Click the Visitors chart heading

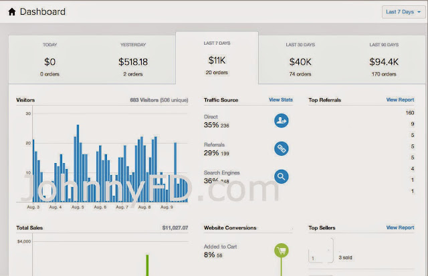(25, 100)
